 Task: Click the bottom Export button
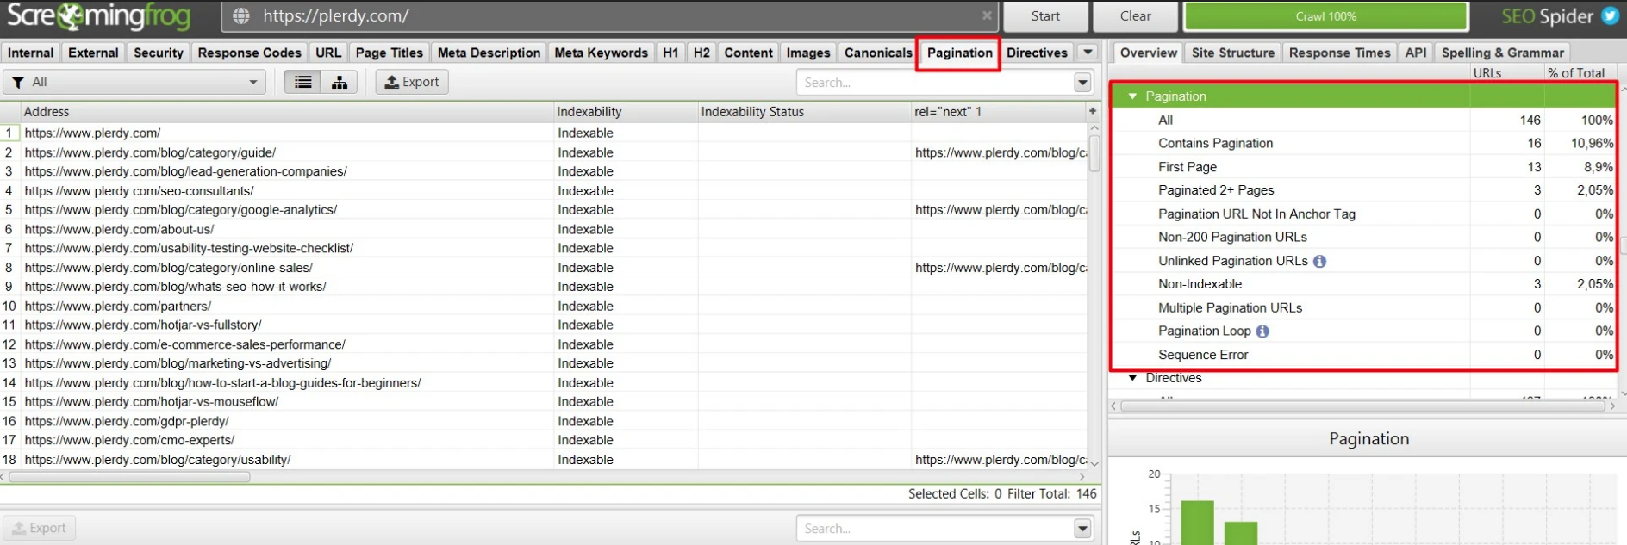[39, 528]
